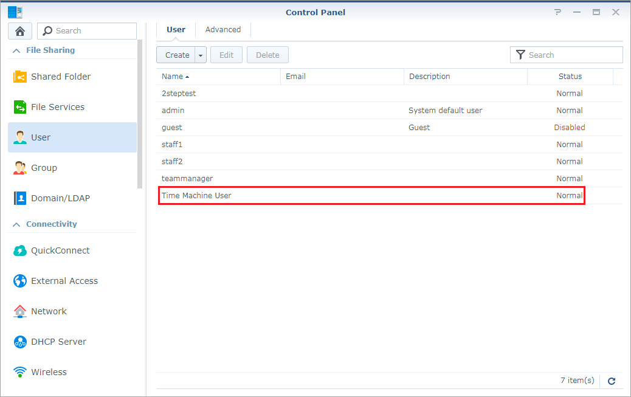Open QuickConnect cloud icon
Viewport: 631px width, 397px height.
(x=19, y=250)
